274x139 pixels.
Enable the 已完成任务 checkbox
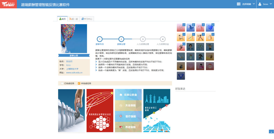click(62, 84)
